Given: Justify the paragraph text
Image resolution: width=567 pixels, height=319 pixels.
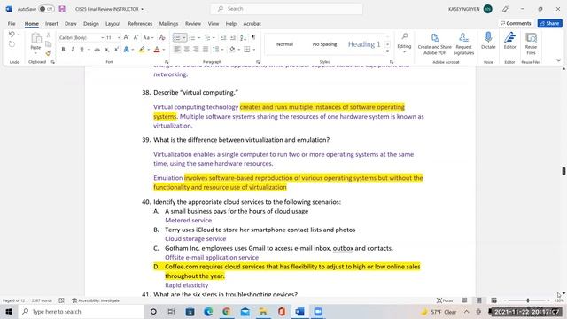Looking at the screenshot, I should [206, 50].
